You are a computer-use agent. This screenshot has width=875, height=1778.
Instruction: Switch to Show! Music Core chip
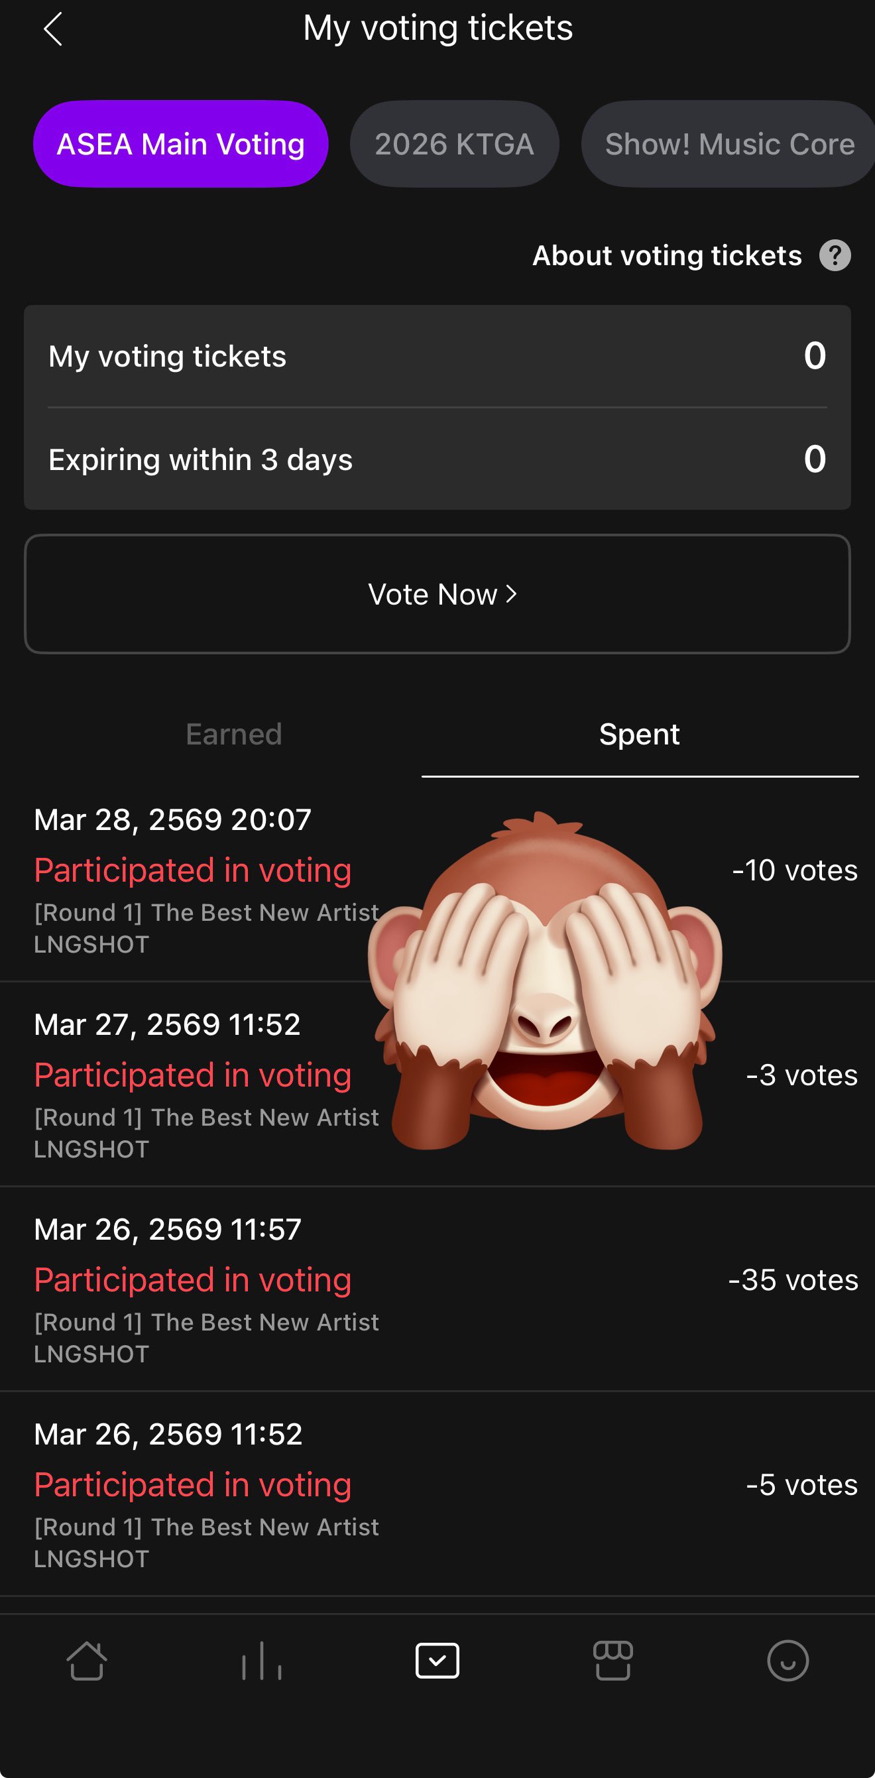[729, 145]
